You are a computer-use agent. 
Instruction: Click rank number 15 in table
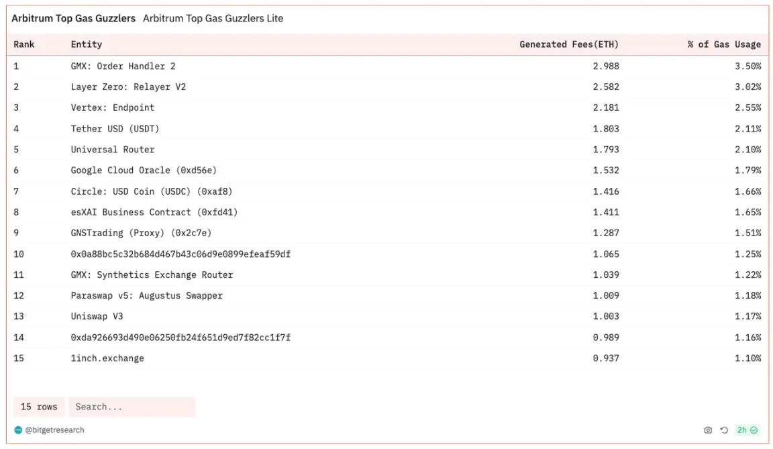coord(19,358)
